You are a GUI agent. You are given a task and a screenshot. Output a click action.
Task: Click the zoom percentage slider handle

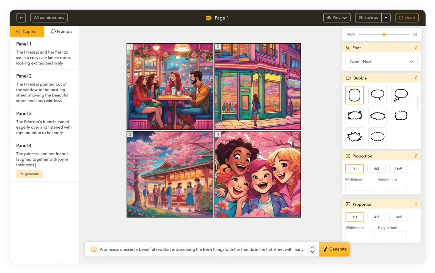coord(384,34)
